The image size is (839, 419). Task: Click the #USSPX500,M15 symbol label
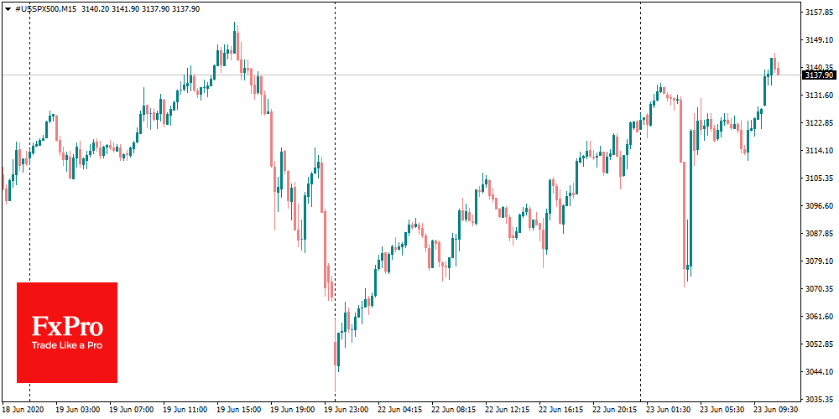pos(46,8)
